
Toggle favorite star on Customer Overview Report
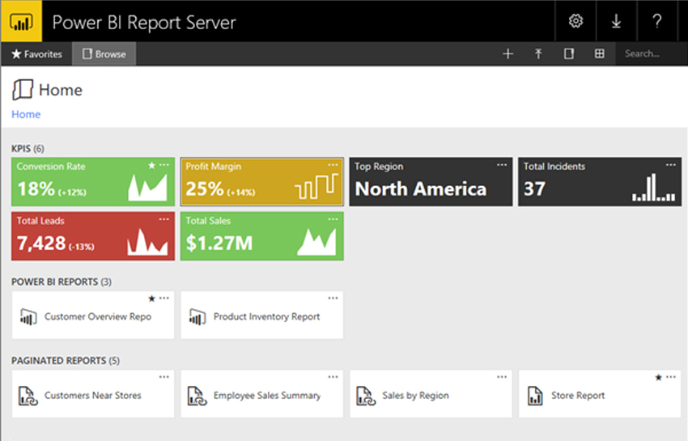pyautogui.click(x=152, y=299)
